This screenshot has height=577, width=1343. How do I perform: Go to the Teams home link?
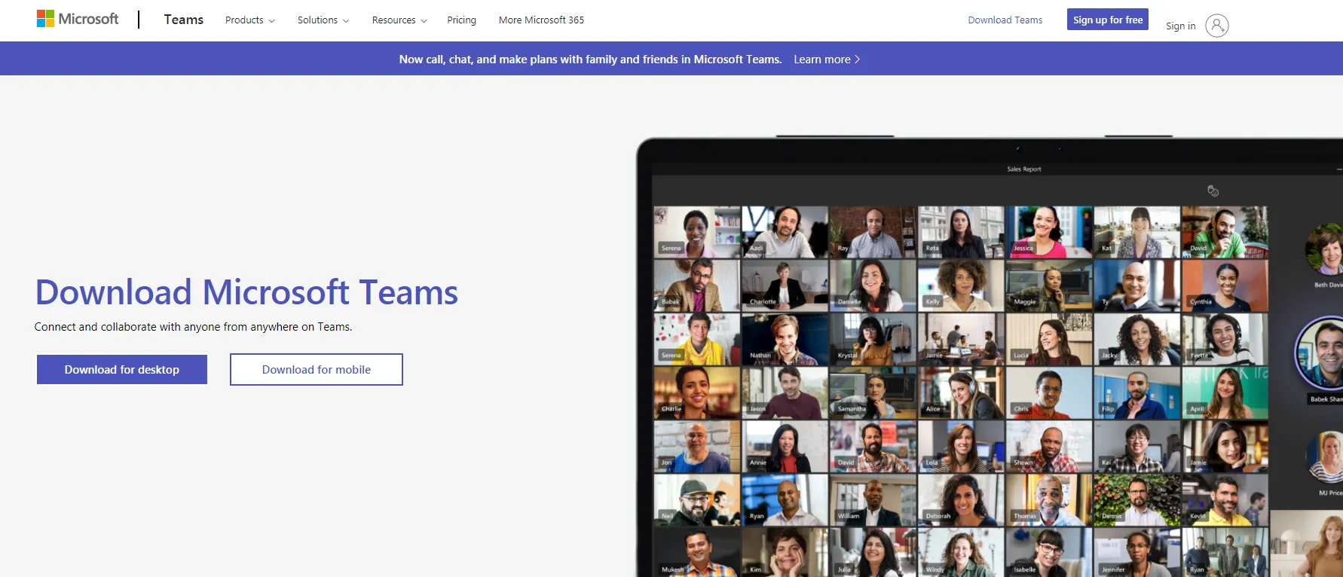tap(184, 20)
